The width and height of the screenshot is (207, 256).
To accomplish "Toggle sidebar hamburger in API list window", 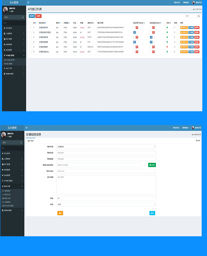I will click(28, 3).
